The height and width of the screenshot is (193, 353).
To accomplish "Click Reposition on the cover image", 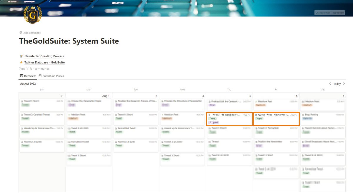I will tap(338, 13).
